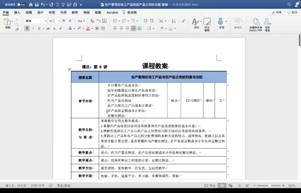Select the Format Painter brush icon
The height and width of the screenshot is (193, 301).
[17, 29]
